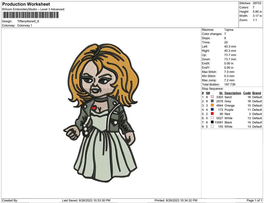Click the 'Last Saved: 8/28/2023 10:33:30 PM' text
Image resolution: width=264 pixels, height=203 pixels.
[86, 200]
